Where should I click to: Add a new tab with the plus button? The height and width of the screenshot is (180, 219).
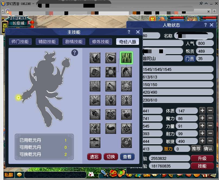214,11
